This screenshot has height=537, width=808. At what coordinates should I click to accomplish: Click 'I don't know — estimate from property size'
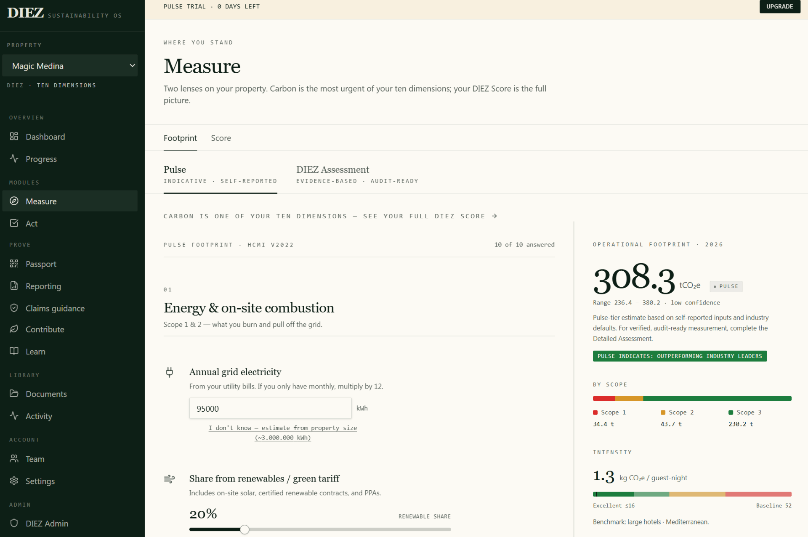(x=283, y=433)
